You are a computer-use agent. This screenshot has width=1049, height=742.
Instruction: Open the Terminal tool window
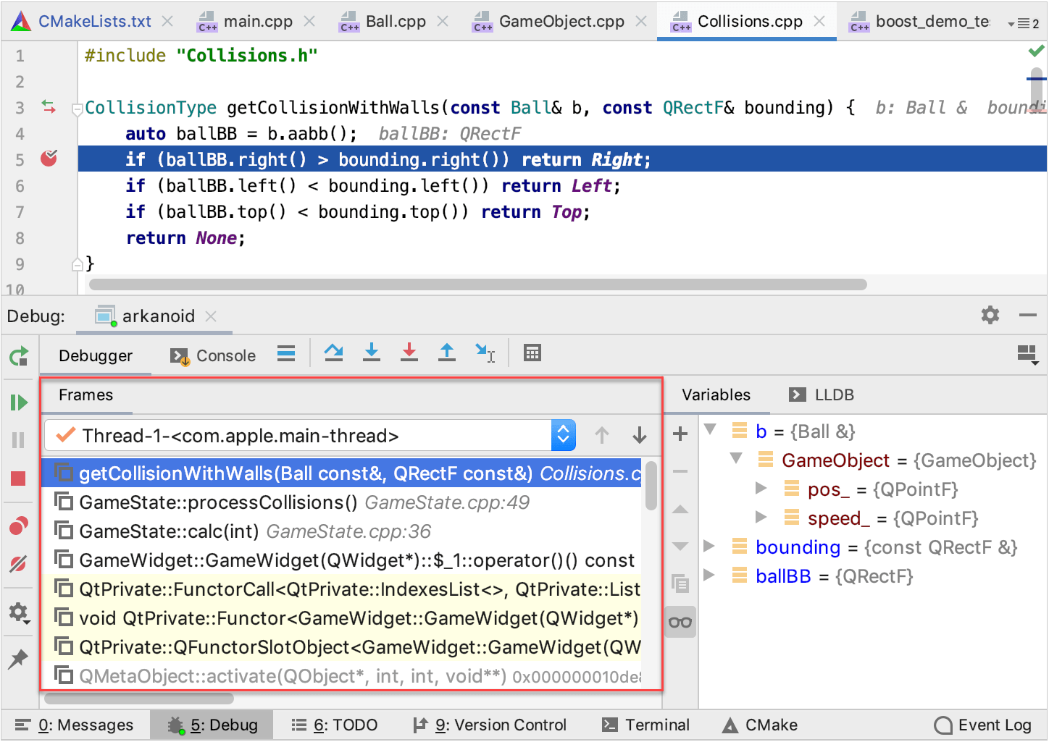click(646, 725)
